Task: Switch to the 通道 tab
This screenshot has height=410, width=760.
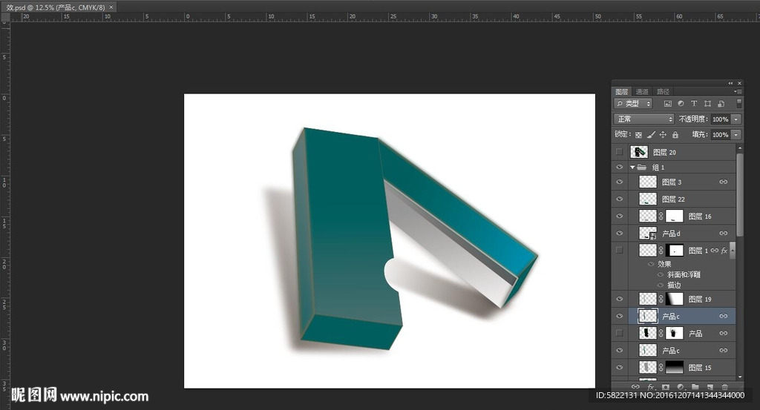Action: 642,92
